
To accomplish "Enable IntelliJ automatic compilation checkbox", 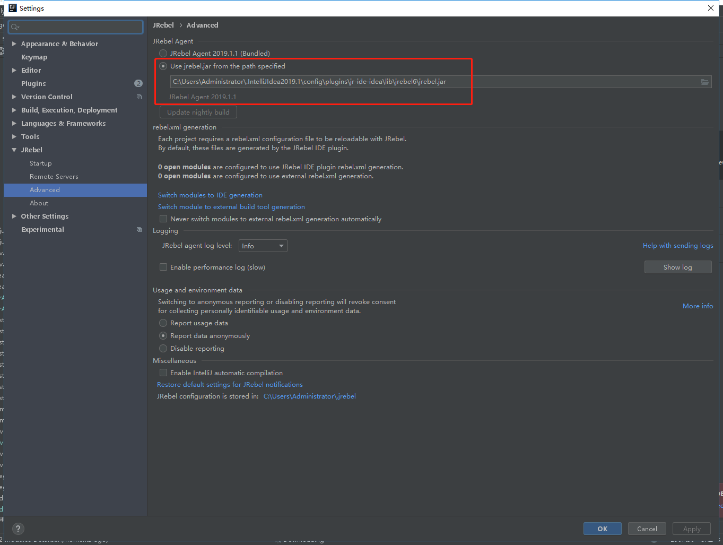I will click(x=163, y=373).
